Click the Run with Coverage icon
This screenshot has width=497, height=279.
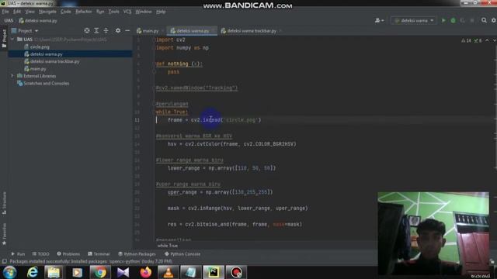[463, 20]
